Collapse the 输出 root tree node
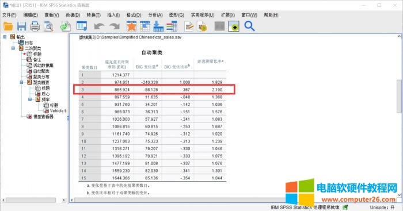 (x=5, y=37)
